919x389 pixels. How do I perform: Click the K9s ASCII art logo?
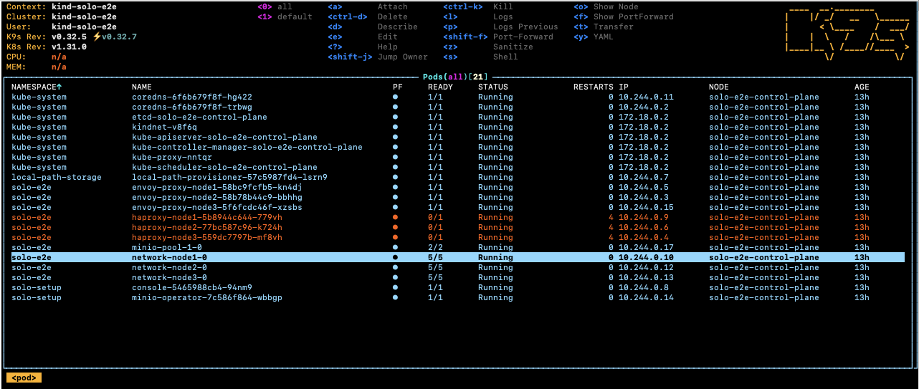coord(846,36)
